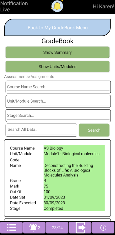Focus the Stage Search field
The image size is (115, 235).
coord(58,116)
